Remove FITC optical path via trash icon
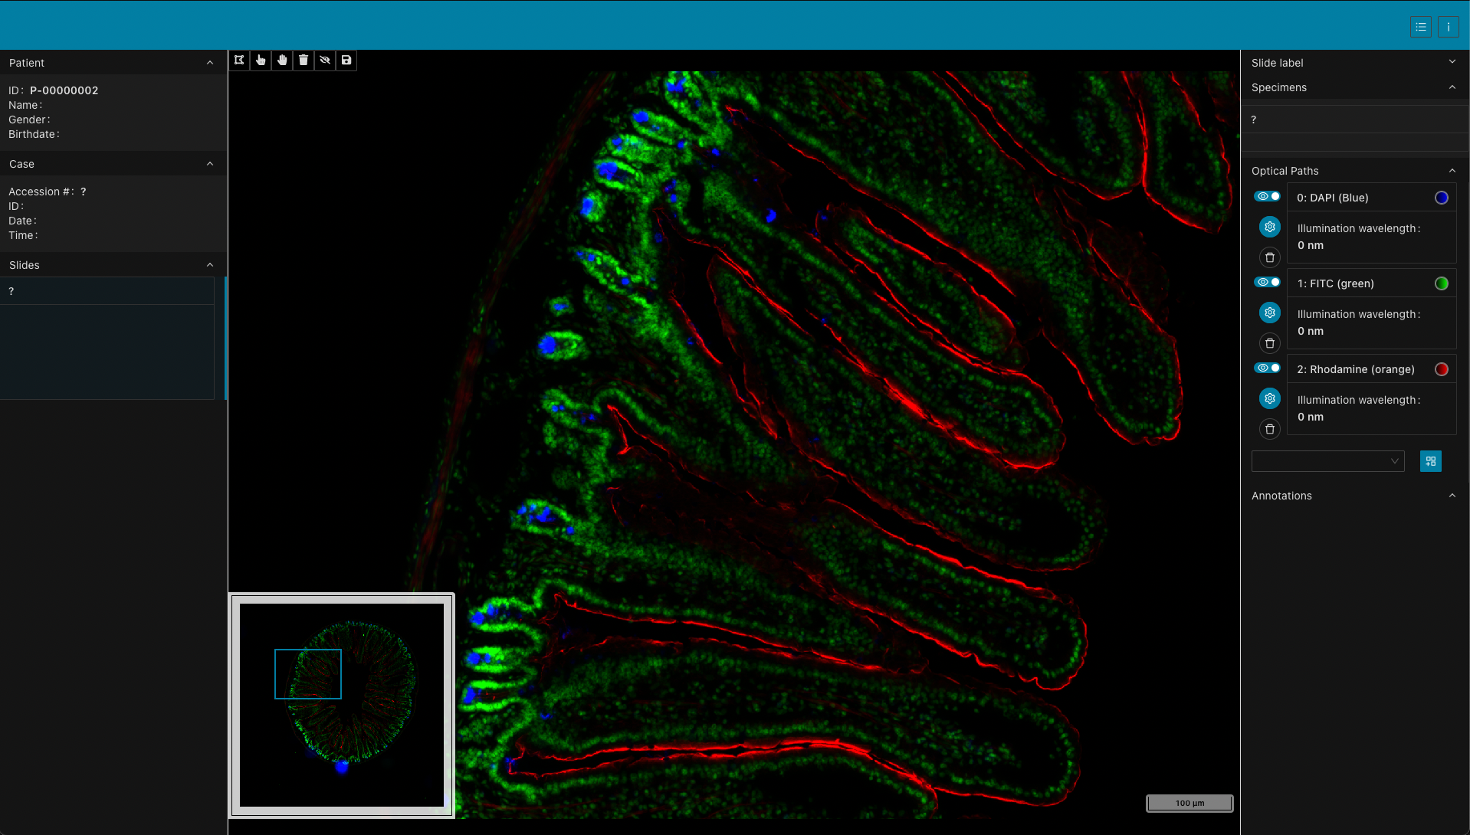Viewport: 1470px width, 835px height. [1270, 343]
